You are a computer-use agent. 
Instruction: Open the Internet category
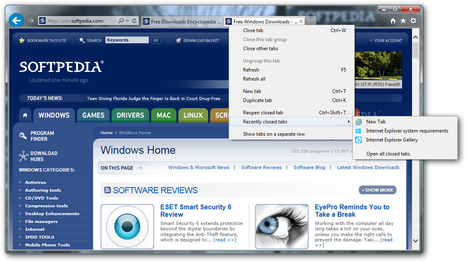[35, 229]
